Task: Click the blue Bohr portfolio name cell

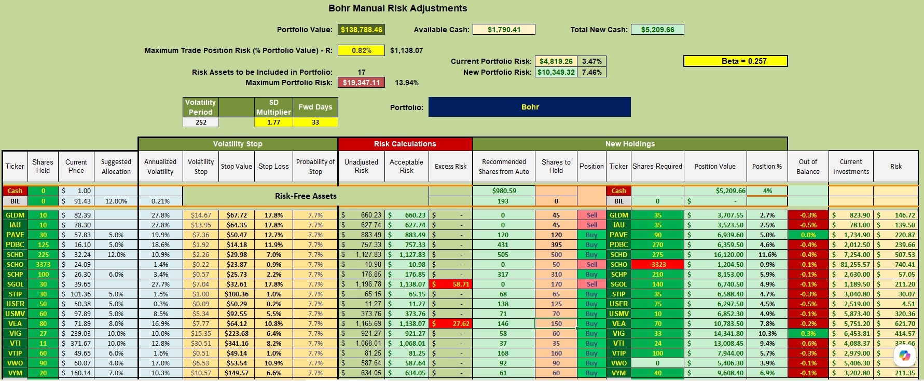Action: (530, 107)
